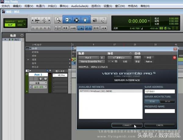The height and width of the screenshot is (140, 183).
Task: Open plugin automation enable window icon
Action: (x=137, y=58)
